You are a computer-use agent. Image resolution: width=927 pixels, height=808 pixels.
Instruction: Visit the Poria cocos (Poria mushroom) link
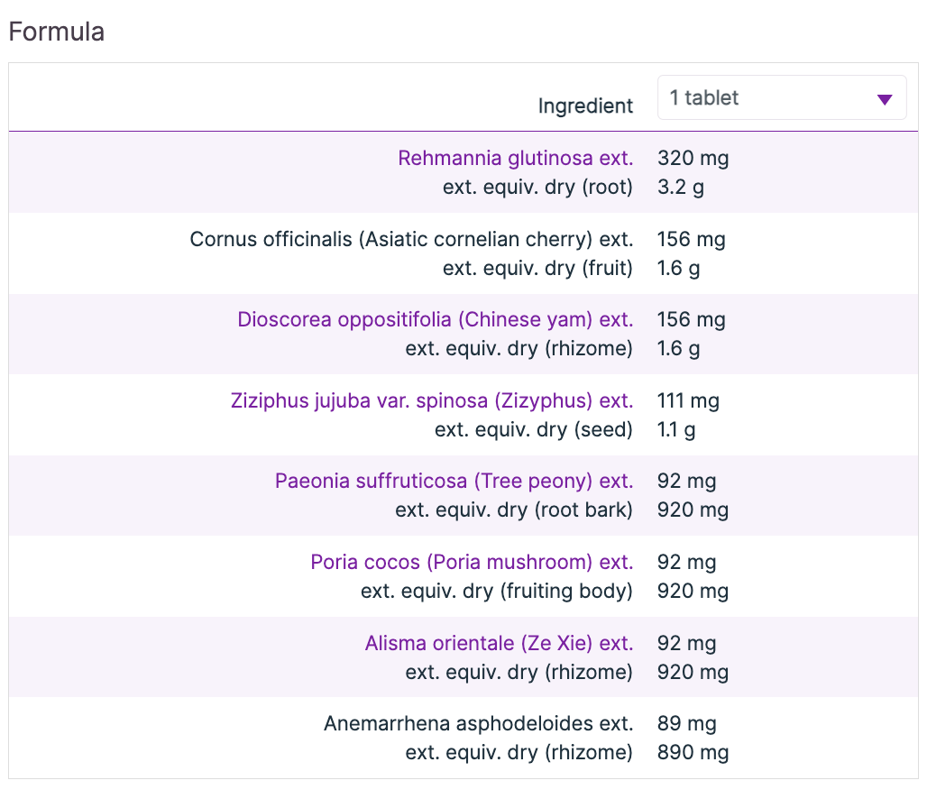pos(472,563)
